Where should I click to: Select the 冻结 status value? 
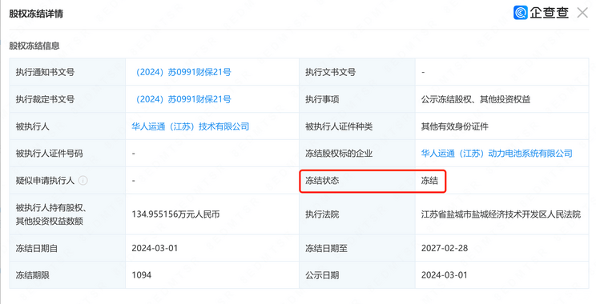coord(429,181)
